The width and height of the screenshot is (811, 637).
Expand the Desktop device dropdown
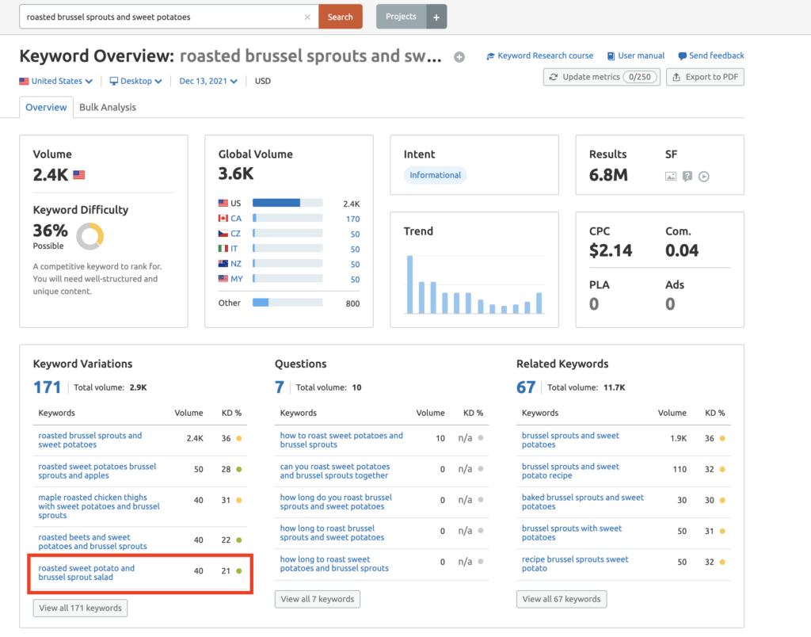[x=135, y=81]
